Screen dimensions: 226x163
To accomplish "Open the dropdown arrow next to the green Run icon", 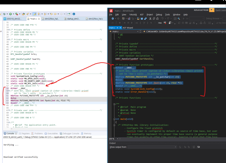I will pyautogui.click(x=13, y=14).
